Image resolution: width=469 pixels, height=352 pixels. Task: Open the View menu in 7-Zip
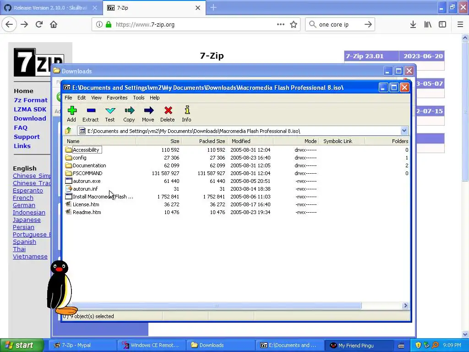point(96,98)
